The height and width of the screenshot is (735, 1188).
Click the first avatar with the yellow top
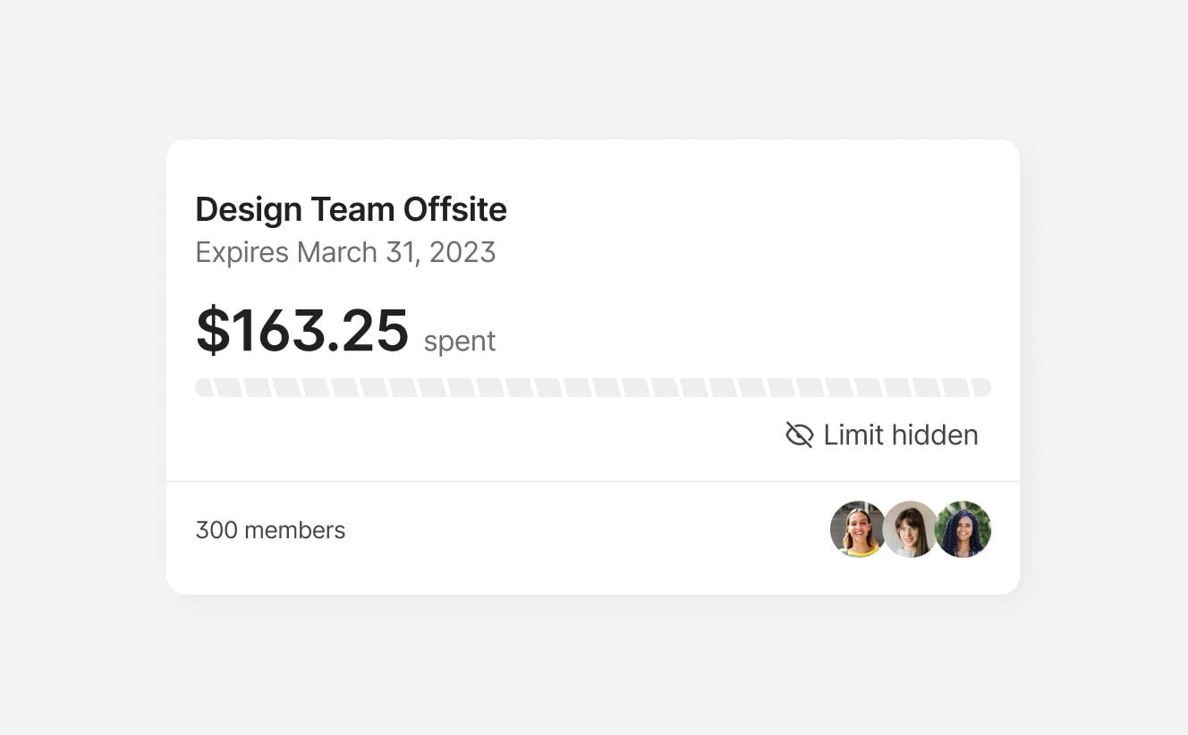857,529
